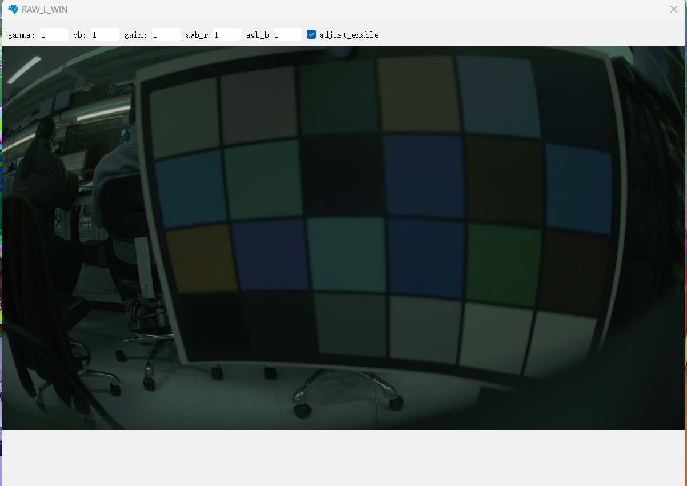Focus the awb_b value field
The width and height of the screenshot is (687, 486).
(287, 35)
